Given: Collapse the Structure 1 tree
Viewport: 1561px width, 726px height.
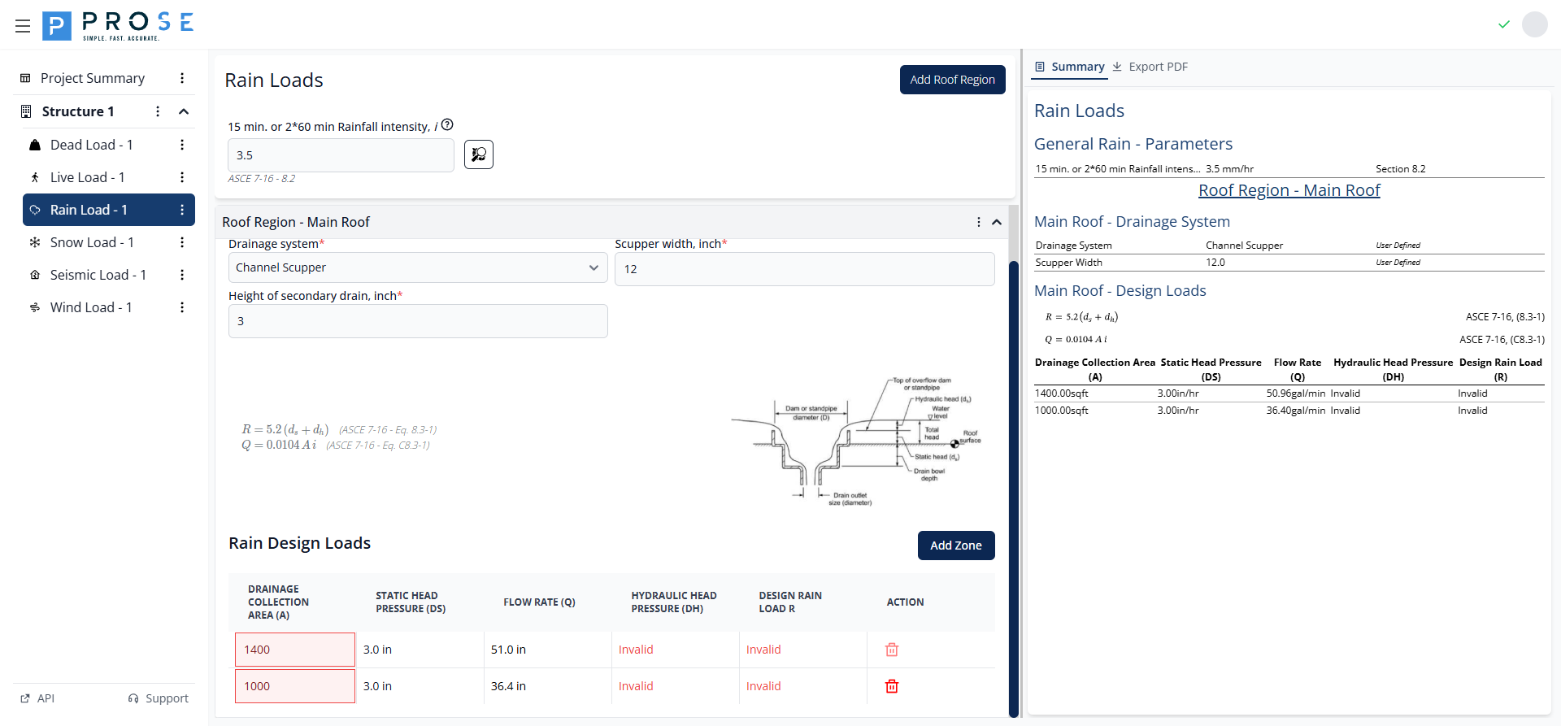Looking at the screenshot, I should 184,111.
